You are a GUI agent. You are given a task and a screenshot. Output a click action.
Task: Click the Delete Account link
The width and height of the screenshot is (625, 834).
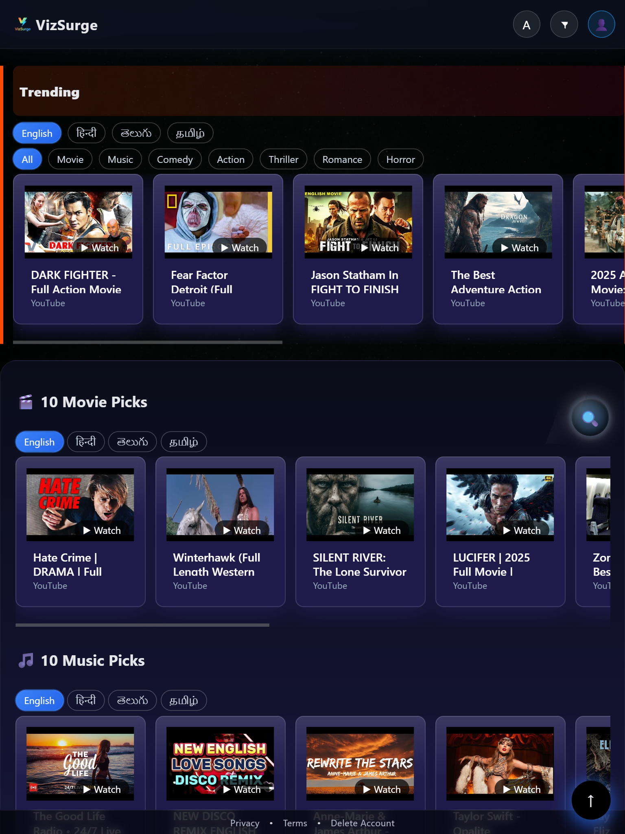(x=363, y=823)
